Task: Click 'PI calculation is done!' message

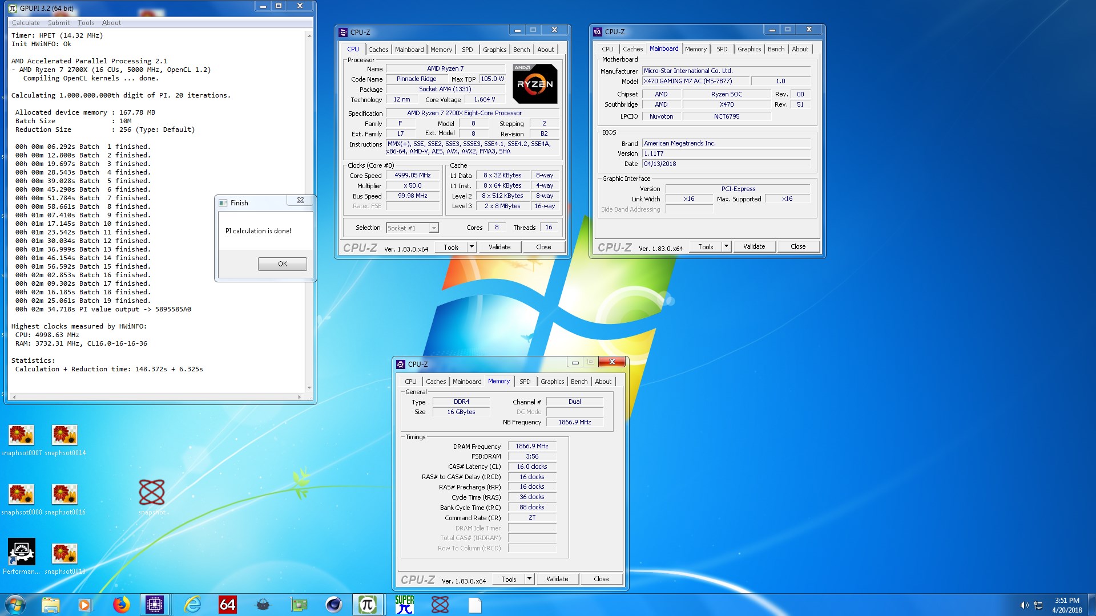Action: 258,231
